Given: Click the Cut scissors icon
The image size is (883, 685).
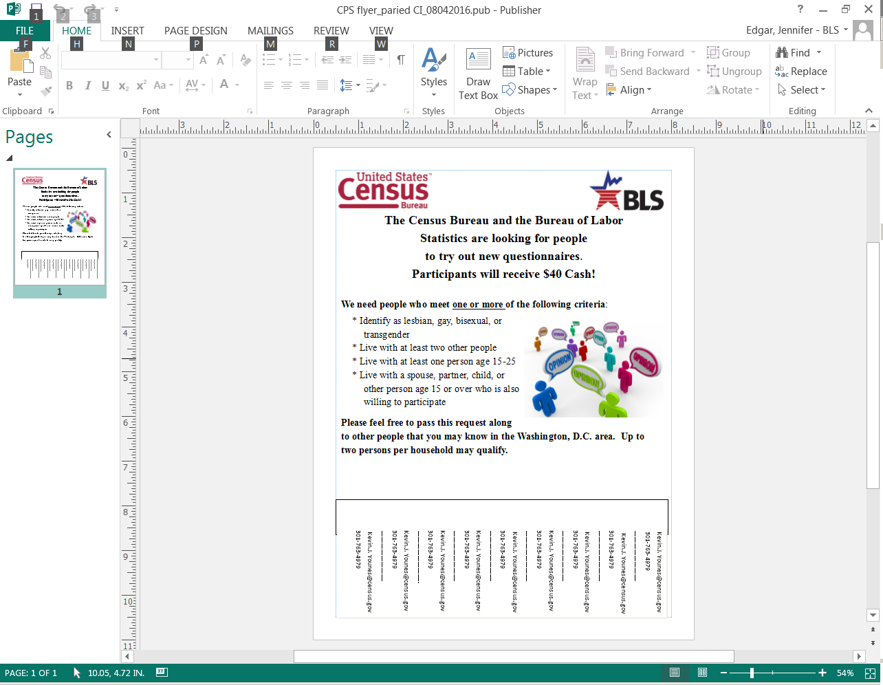Looking at the screenshot, I should (x=45, y=54).
